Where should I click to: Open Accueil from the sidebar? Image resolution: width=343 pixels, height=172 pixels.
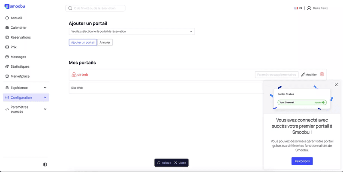coord(16,18)
